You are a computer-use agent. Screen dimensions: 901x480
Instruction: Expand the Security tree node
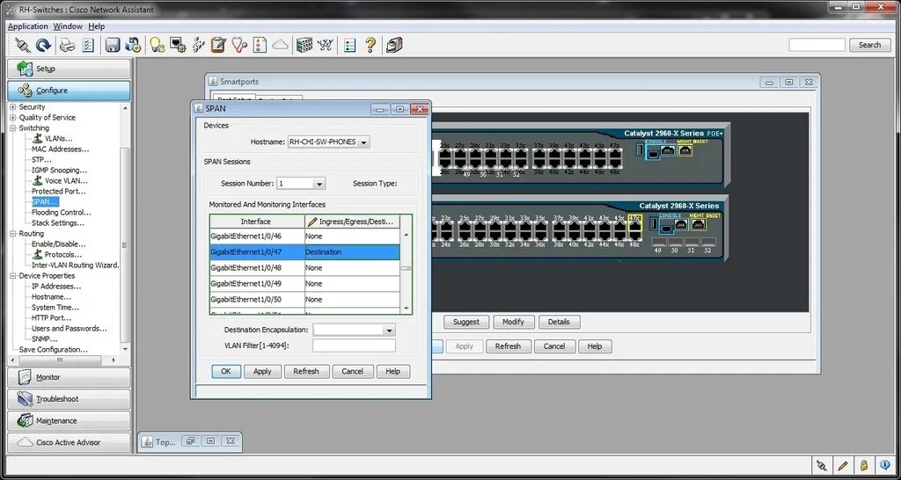pyautogui.click(x=13, y=107)
